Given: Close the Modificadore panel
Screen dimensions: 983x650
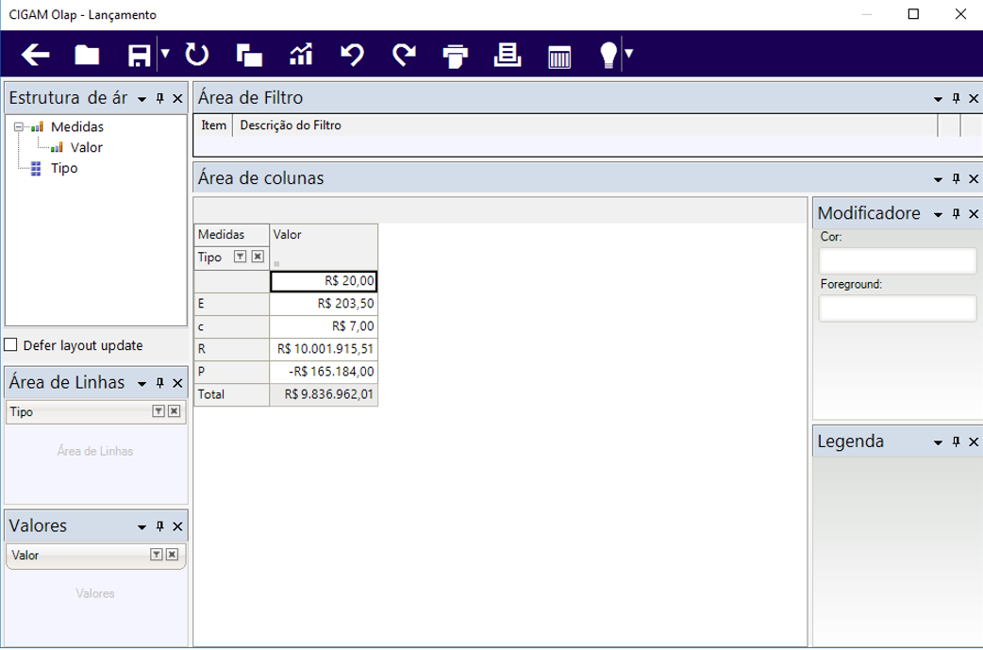Looking at the screenshot, I should [x=974, y=214].
